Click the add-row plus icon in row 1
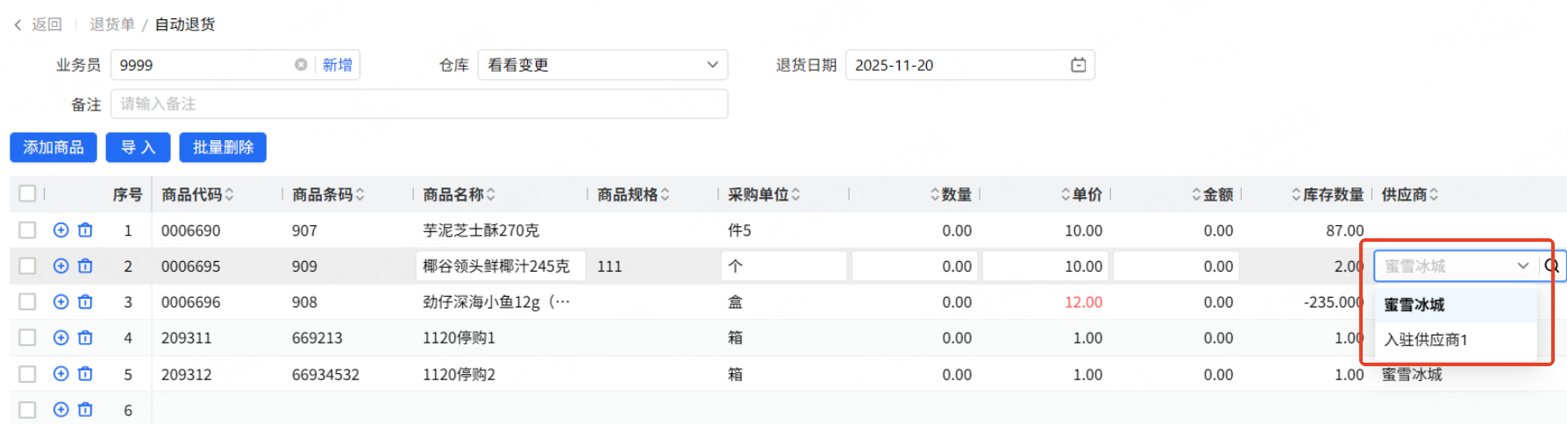1567x424 pixels. coord(61,230)
